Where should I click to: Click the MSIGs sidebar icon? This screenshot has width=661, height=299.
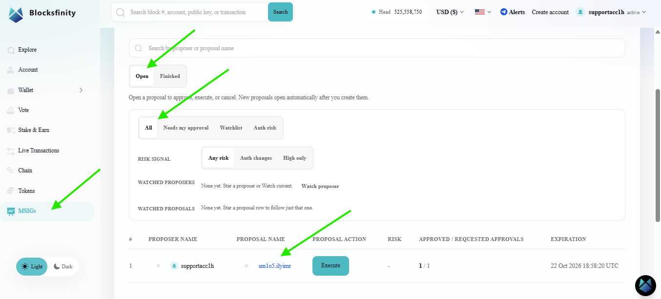pyautogui.click(x=11, y=211)
